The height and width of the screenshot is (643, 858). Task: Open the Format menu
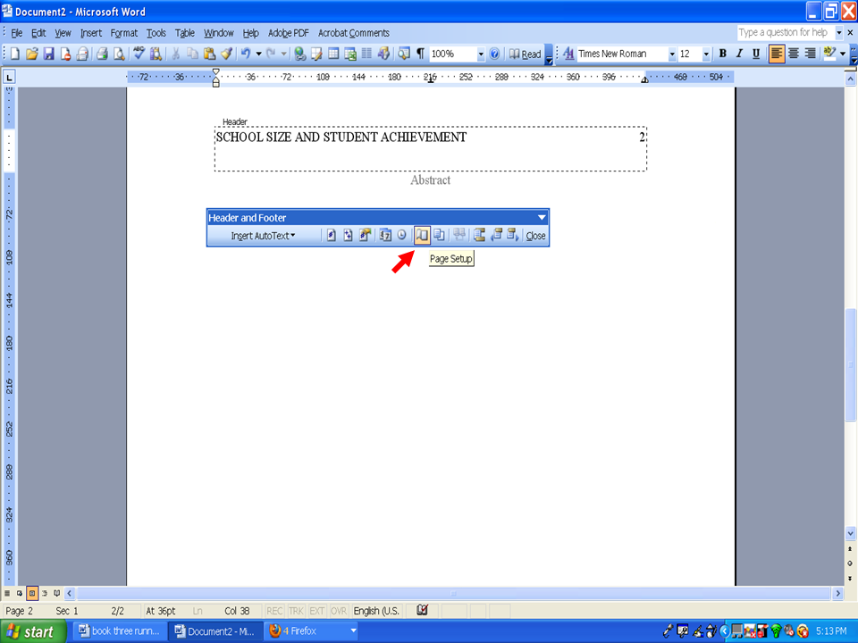pyautogui.click(x=123, y=33)
